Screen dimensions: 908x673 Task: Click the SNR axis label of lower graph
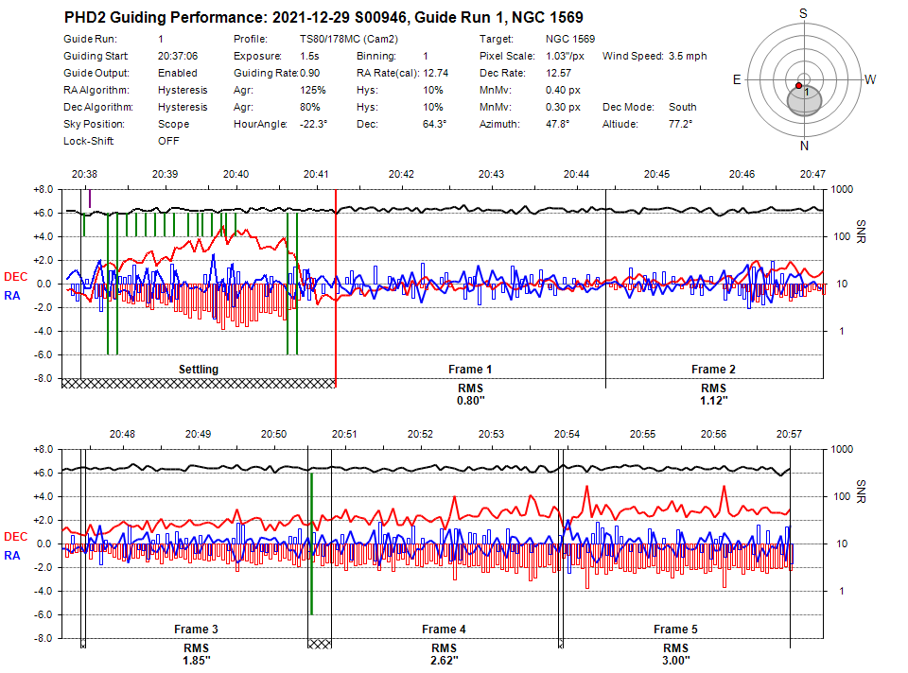pyautogui.click(x=861, y=492)
